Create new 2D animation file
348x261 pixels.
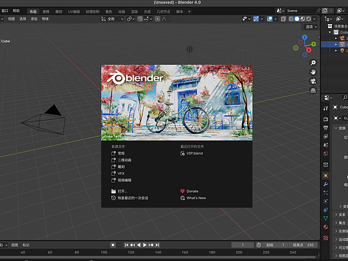(121, 160)
